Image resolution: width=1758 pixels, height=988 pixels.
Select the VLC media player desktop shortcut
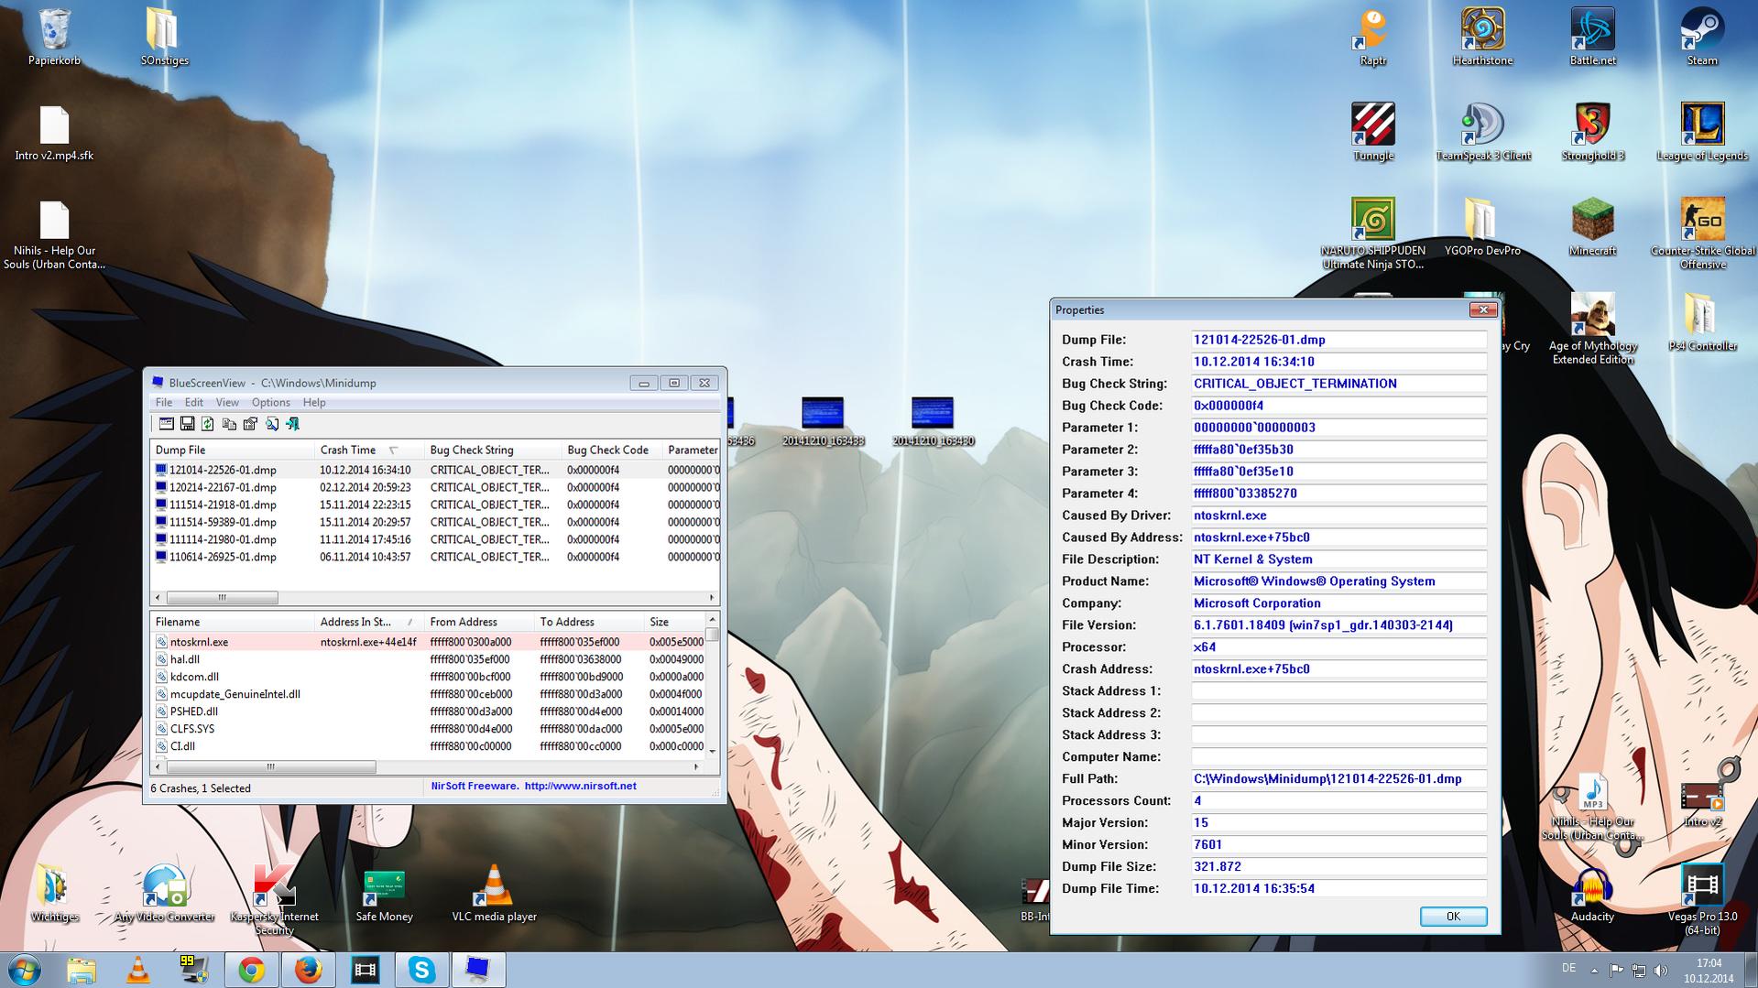pos(494,893)
